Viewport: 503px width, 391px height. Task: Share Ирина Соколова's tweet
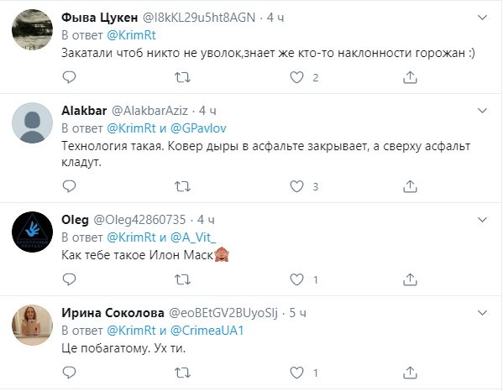tap(410, 373)
